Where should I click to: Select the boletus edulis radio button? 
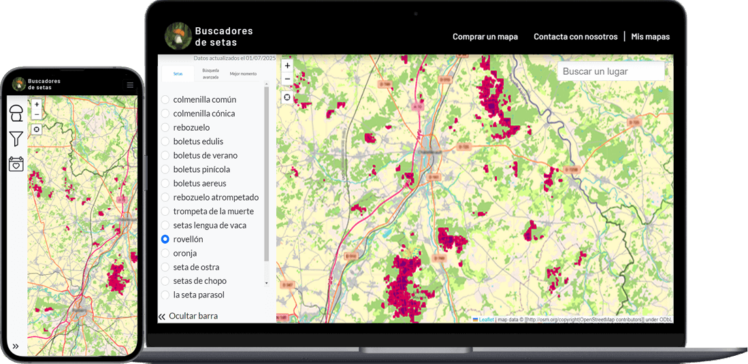pyautogui.click(x=165, y=142)
